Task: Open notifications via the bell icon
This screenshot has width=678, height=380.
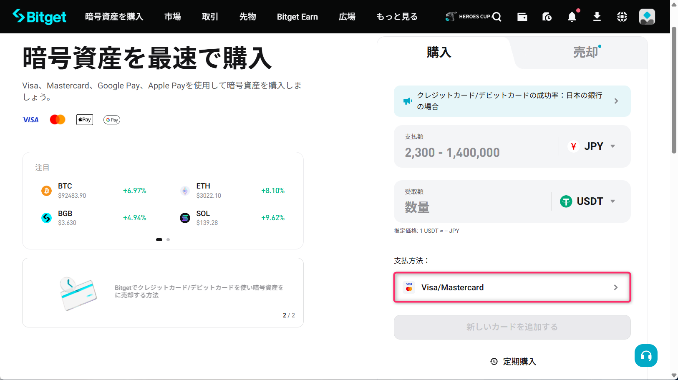Action: click(x=572, y=17)
